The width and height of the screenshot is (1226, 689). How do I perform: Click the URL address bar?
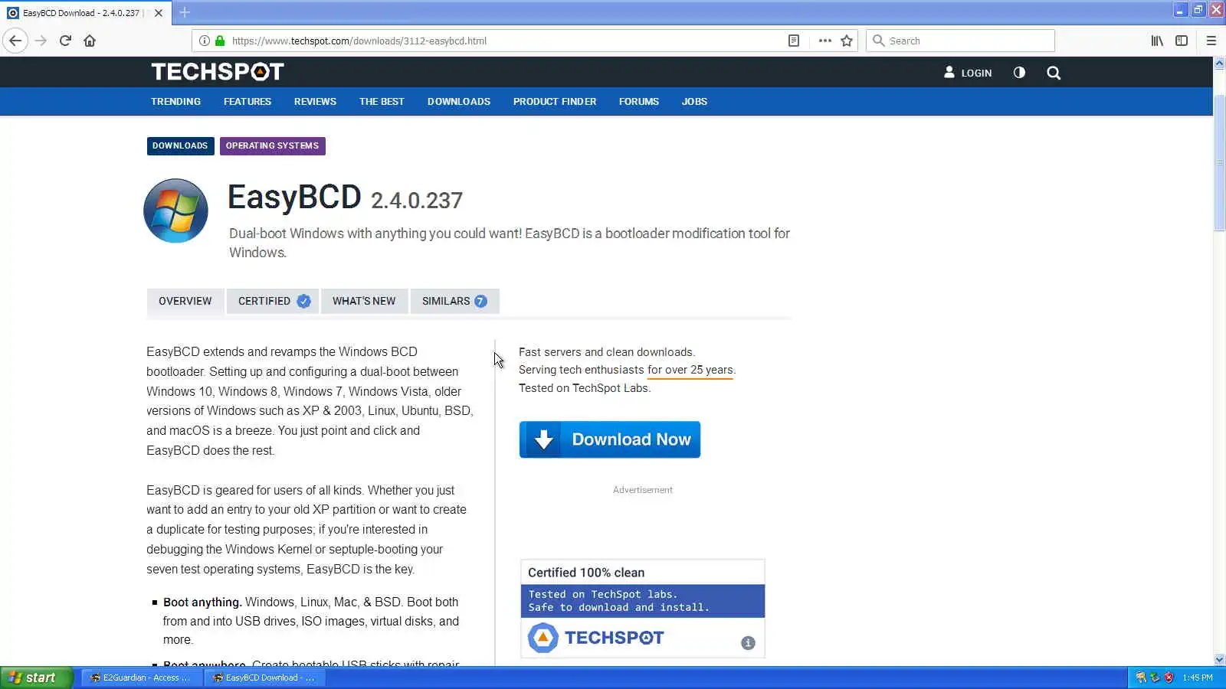coord(506,41)
